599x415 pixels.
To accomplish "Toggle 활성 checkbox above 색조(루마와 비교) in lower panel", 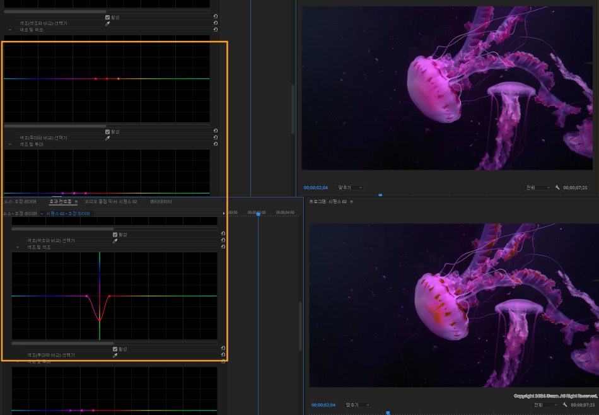I will point(115,349).
